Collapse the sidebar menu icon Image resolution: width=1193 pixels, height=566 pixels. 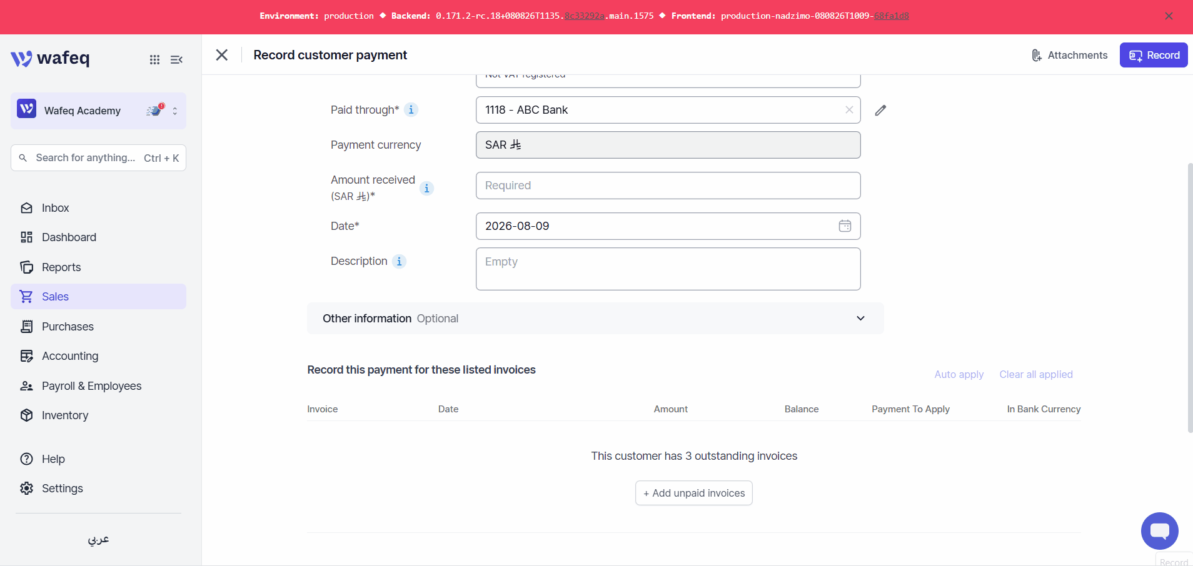click(x=176, y=59)
